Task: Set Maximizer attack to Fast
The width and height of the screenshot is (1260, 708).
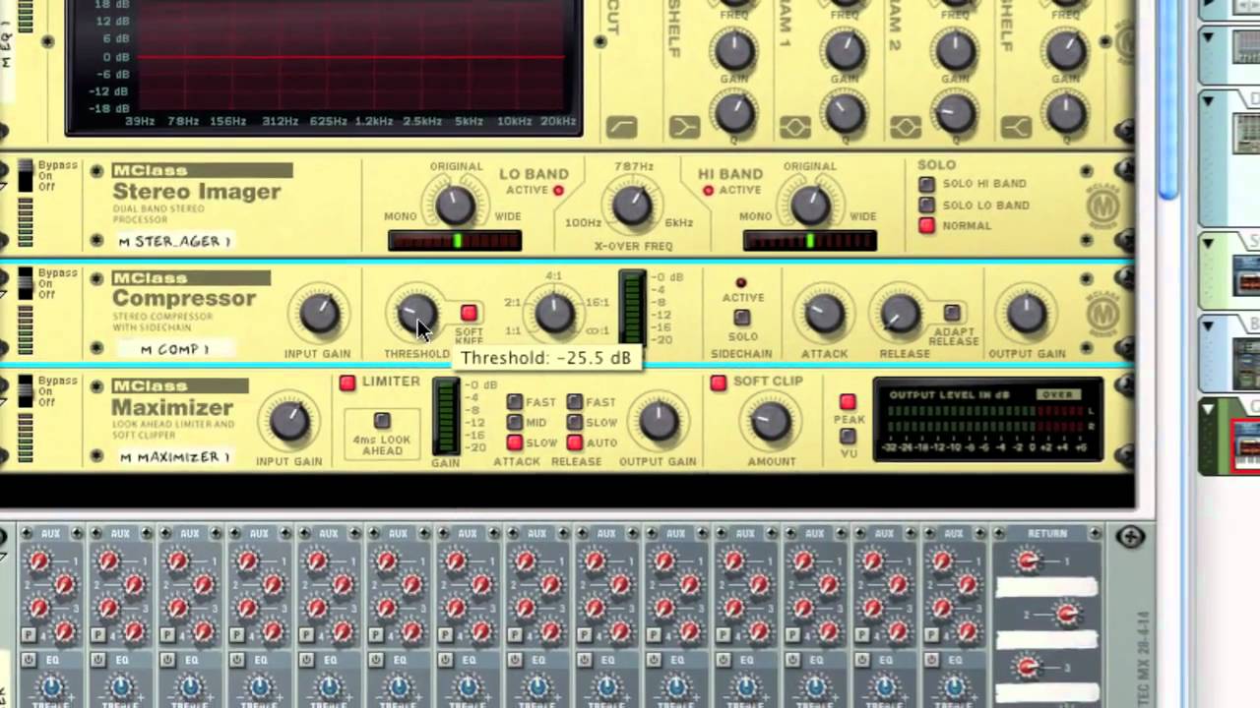Action: pyautogui.click(x=514, y=401)
